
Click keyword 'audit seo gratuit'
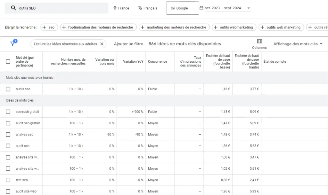click(28, 123)
